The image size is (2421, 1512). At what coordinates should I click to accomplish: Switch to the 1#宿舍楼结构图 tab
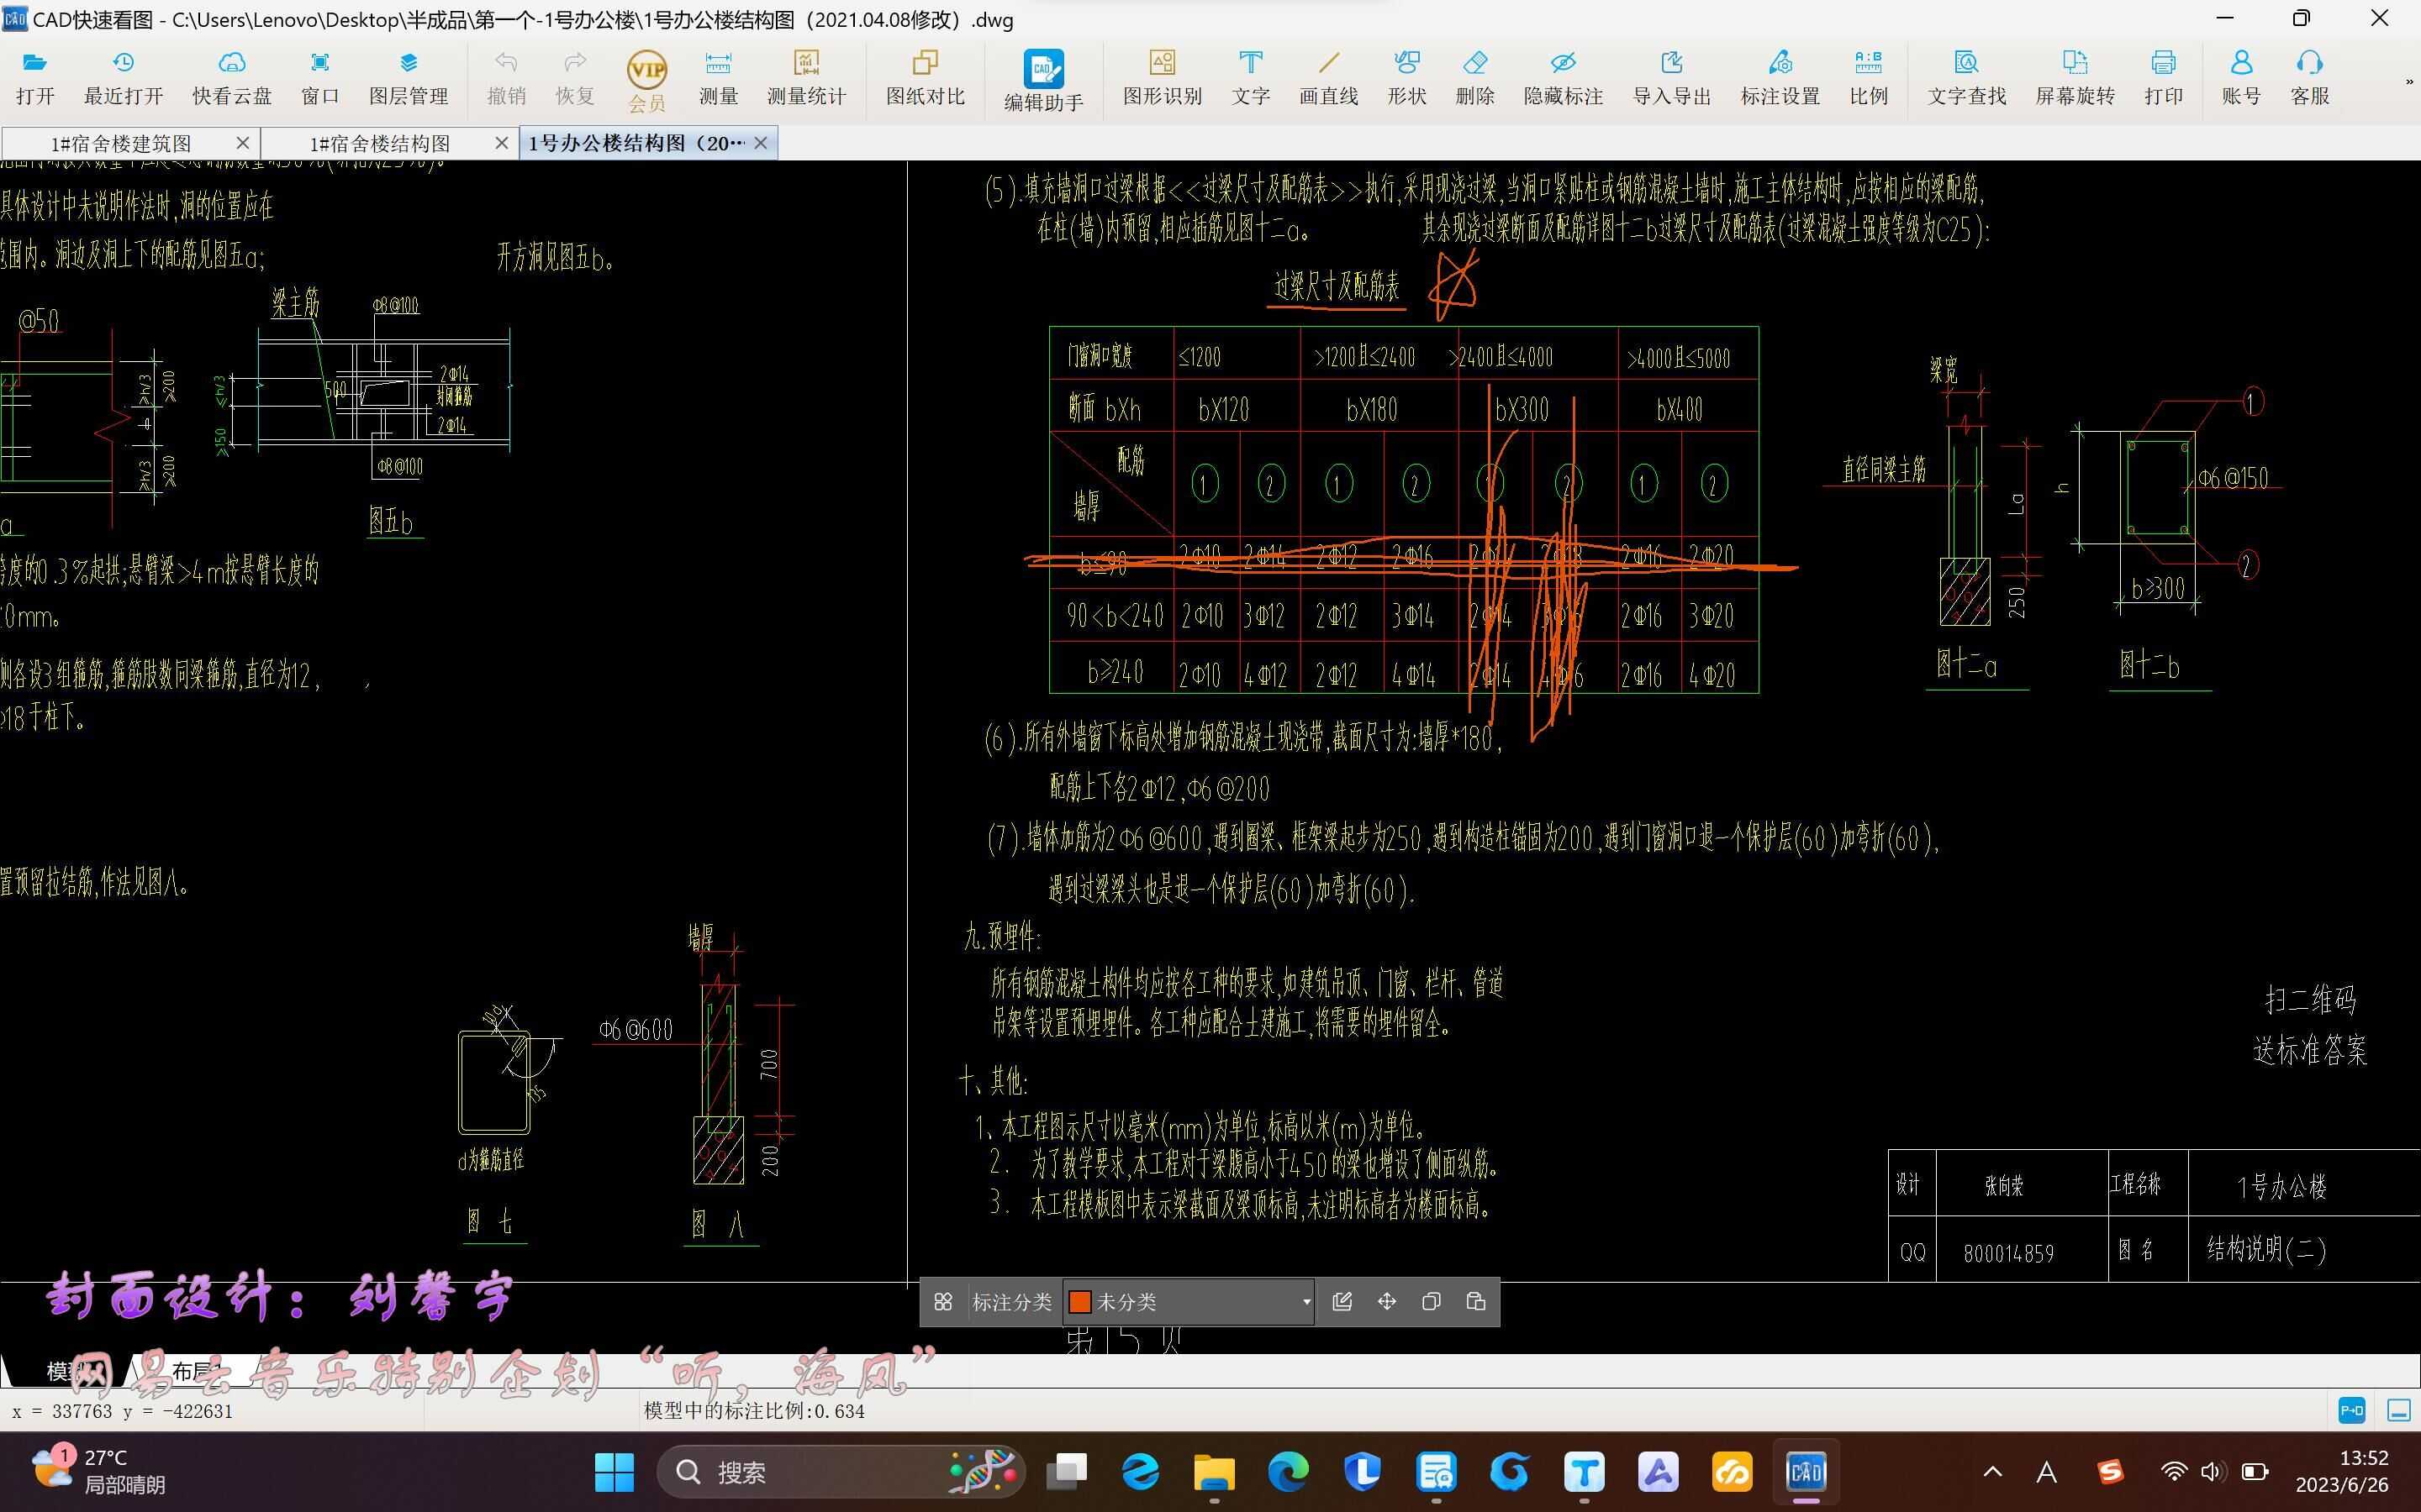pos(380,143)
